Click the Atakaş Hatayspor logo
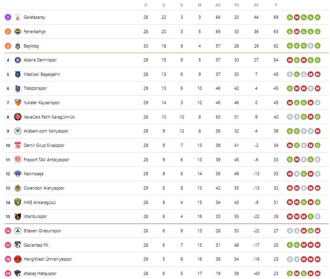This screenshot has width=330, height=279. [18, 273]
